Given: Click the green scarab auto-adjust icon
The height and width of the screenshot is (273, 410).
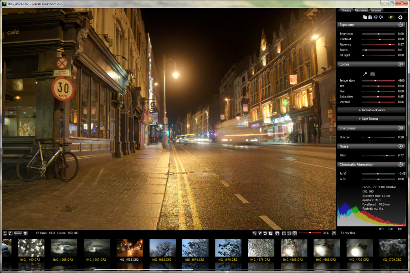Looking at the screenshot, I should (x=391, y=17).
